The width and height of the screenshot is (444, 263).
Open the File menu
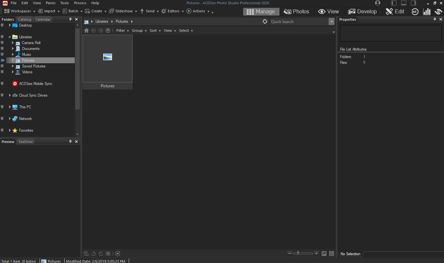pos(14,3)
